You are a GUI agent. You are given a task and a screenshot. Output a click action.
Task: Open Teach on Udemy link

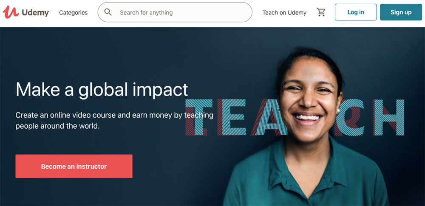coord(284,12)
